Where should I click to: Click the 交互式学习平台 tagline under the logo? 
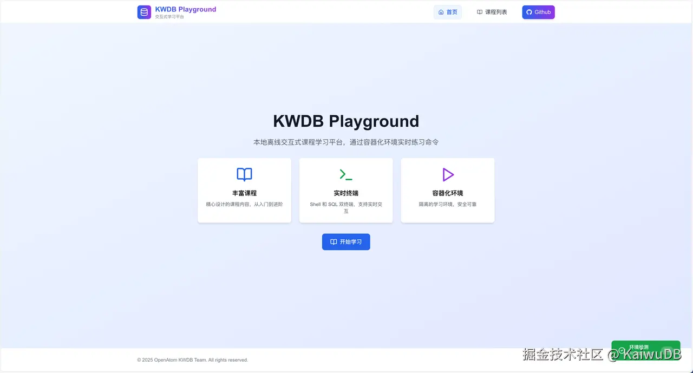tap(169, 17)
